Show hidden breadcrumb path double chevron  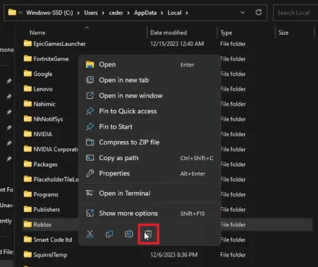[20, 13]
